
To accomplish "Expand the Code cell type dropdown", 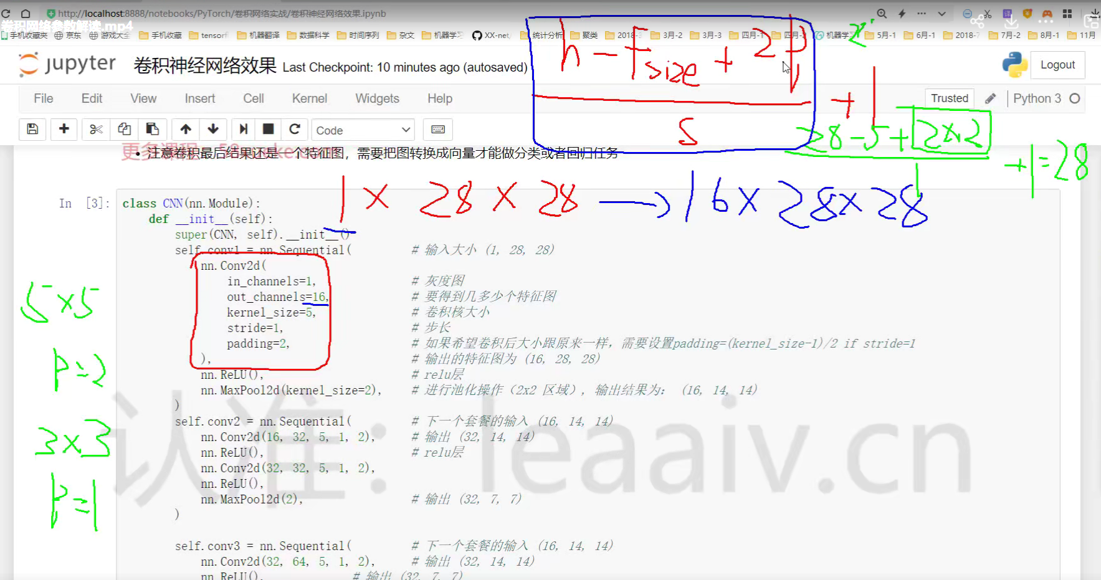I will click(363, 130).
